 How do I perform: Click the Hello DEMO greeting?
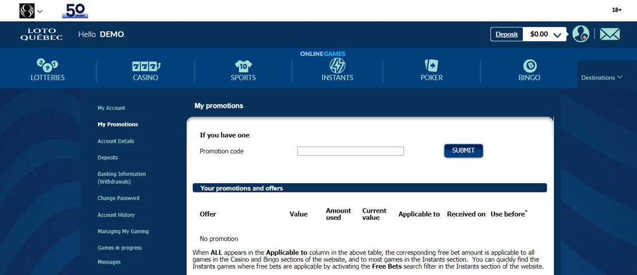click(x=102, y=34)
